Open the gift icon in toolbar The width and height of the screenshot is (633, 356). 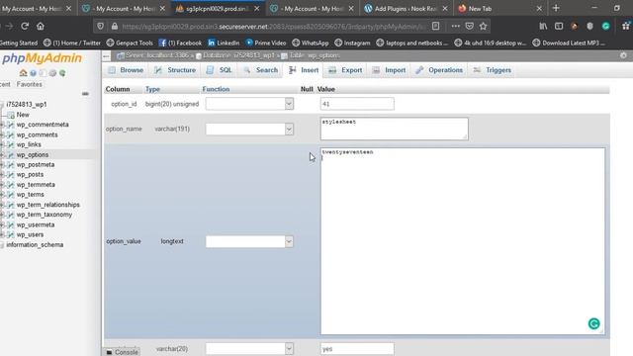click(625, 27)
